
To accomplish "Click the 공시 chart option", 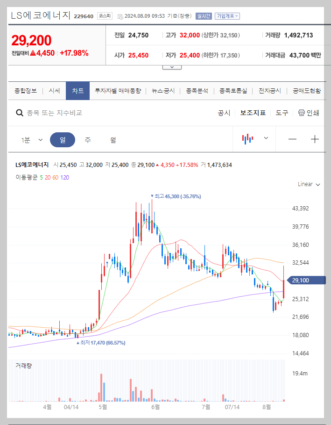I will 224,113.
